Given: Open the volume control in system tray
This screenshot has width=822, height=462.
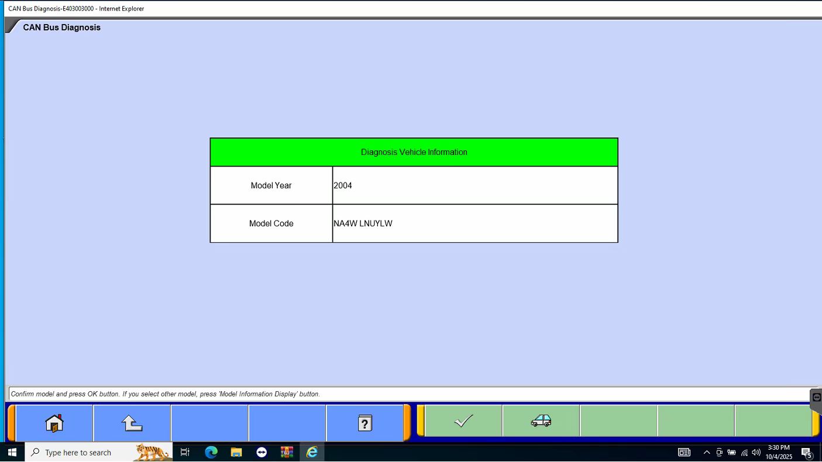Looking at the screenshot, I should tap(756, 452).
